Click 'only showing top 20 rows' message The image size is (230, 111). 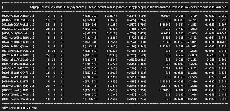pyautogui.click(x=19, y=108)
